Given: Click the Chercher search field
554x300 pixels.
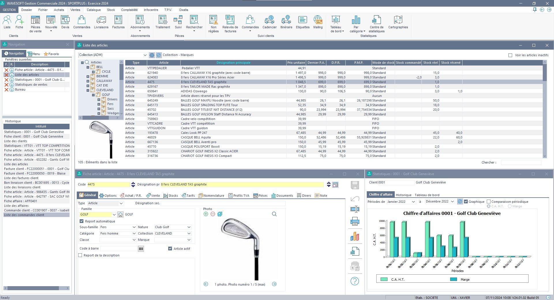Looking at the screenshot, I should click(x=521, y=162).
